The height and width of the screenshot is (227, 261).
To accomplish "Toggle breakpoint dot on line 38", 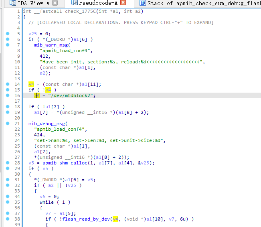I will (x=8, y=219).
